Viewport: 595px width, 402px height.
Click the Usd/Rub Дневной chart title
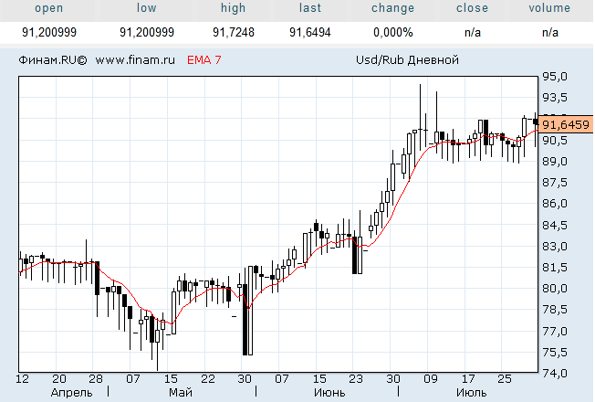[x=407, y=61]
